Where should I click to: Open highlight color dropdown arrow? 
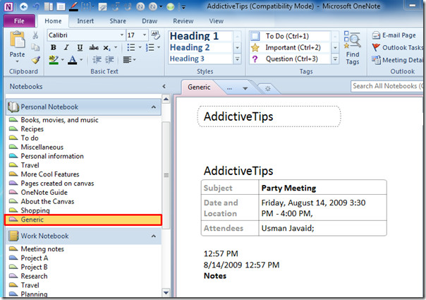point(63,59)
